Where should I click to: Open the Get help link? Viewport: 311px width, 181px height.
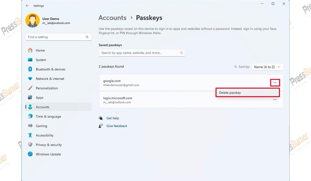pyautogui.click(x=113, y=118)
